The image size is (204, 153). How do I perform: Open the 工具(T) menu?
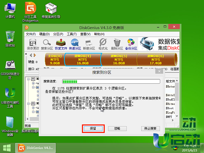[72, 34]
